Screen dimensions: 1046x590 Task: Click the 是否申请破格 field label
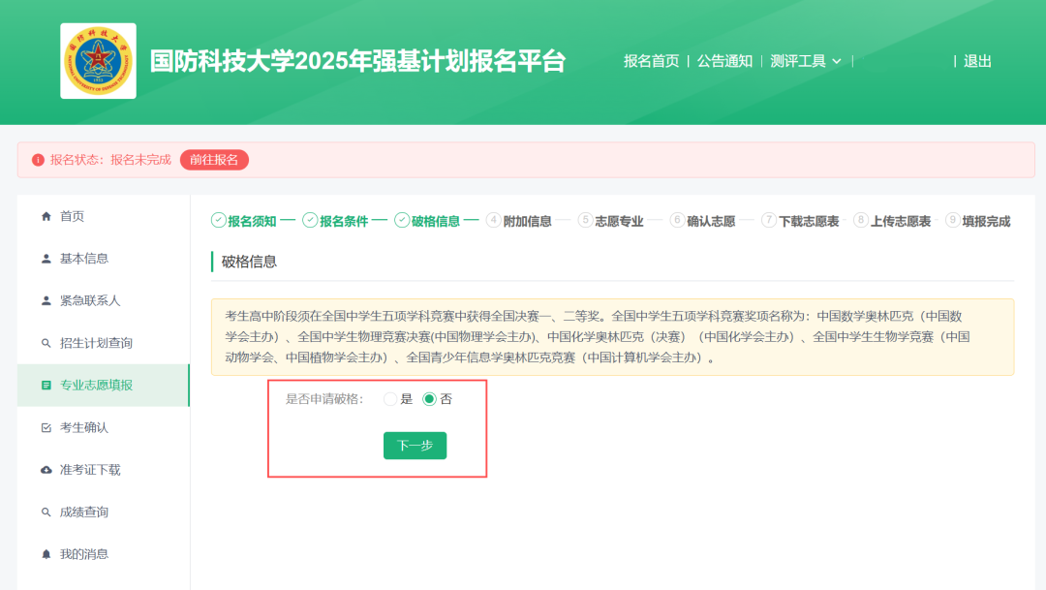pyautogui.click(x=324, y=399)
